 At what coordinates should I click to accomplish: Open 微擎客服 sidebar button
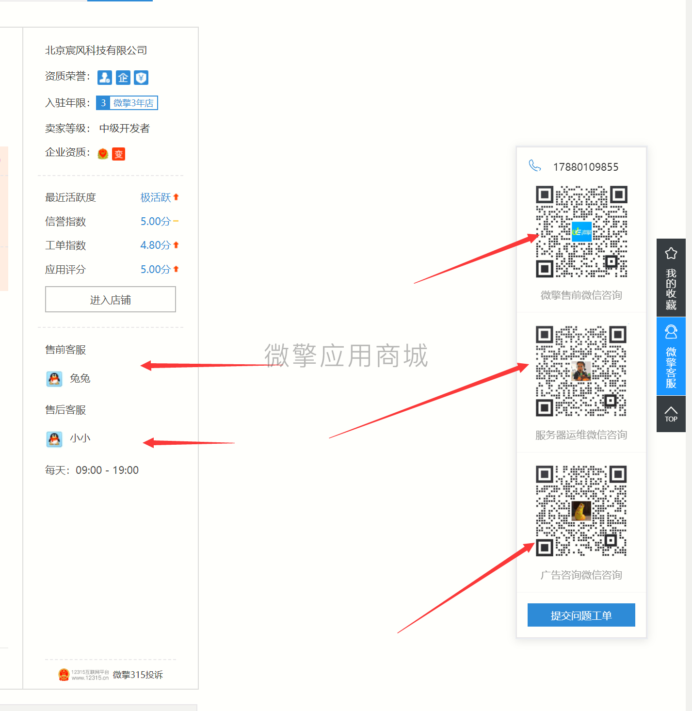tap(671, 356)
